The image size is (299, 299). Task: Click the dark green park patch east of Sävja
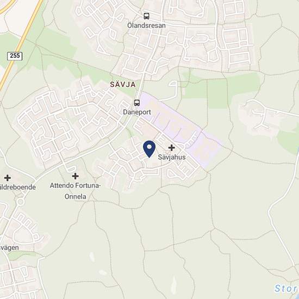(217, 94)
